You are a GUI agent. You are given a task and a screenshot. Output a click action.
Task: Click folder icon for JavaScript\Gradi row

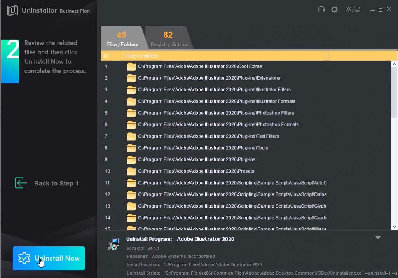(131, 219)
